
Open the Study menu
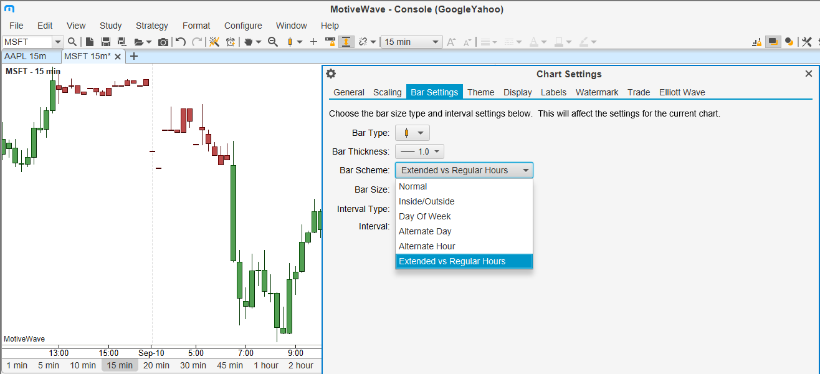click(110, 26)
